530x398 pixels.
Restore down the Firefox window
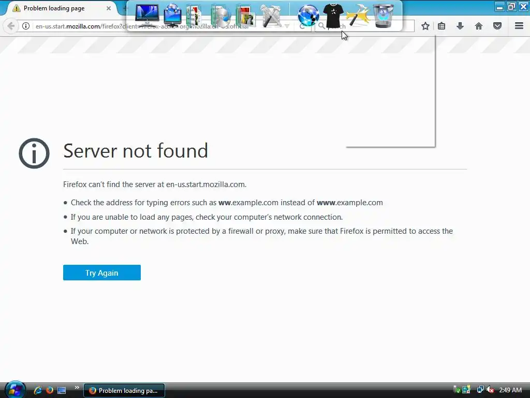click(511, 6)
